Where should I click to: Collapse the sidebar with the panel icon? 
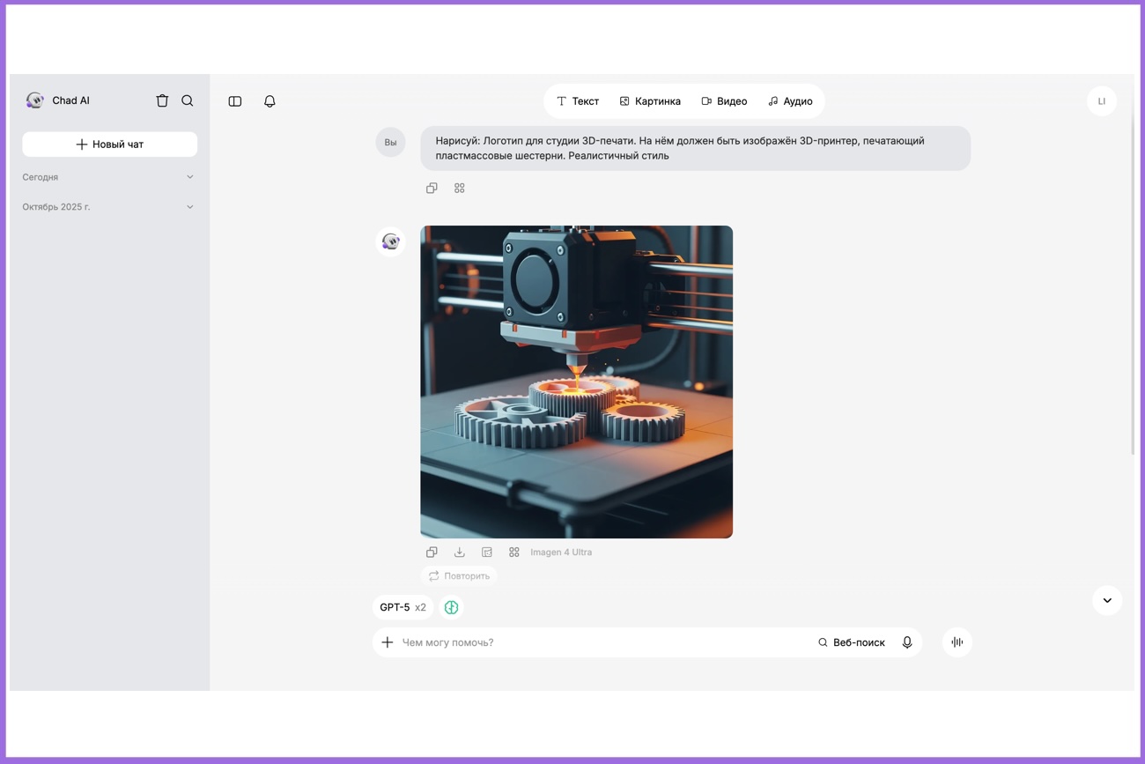click(x=234, y=100)
